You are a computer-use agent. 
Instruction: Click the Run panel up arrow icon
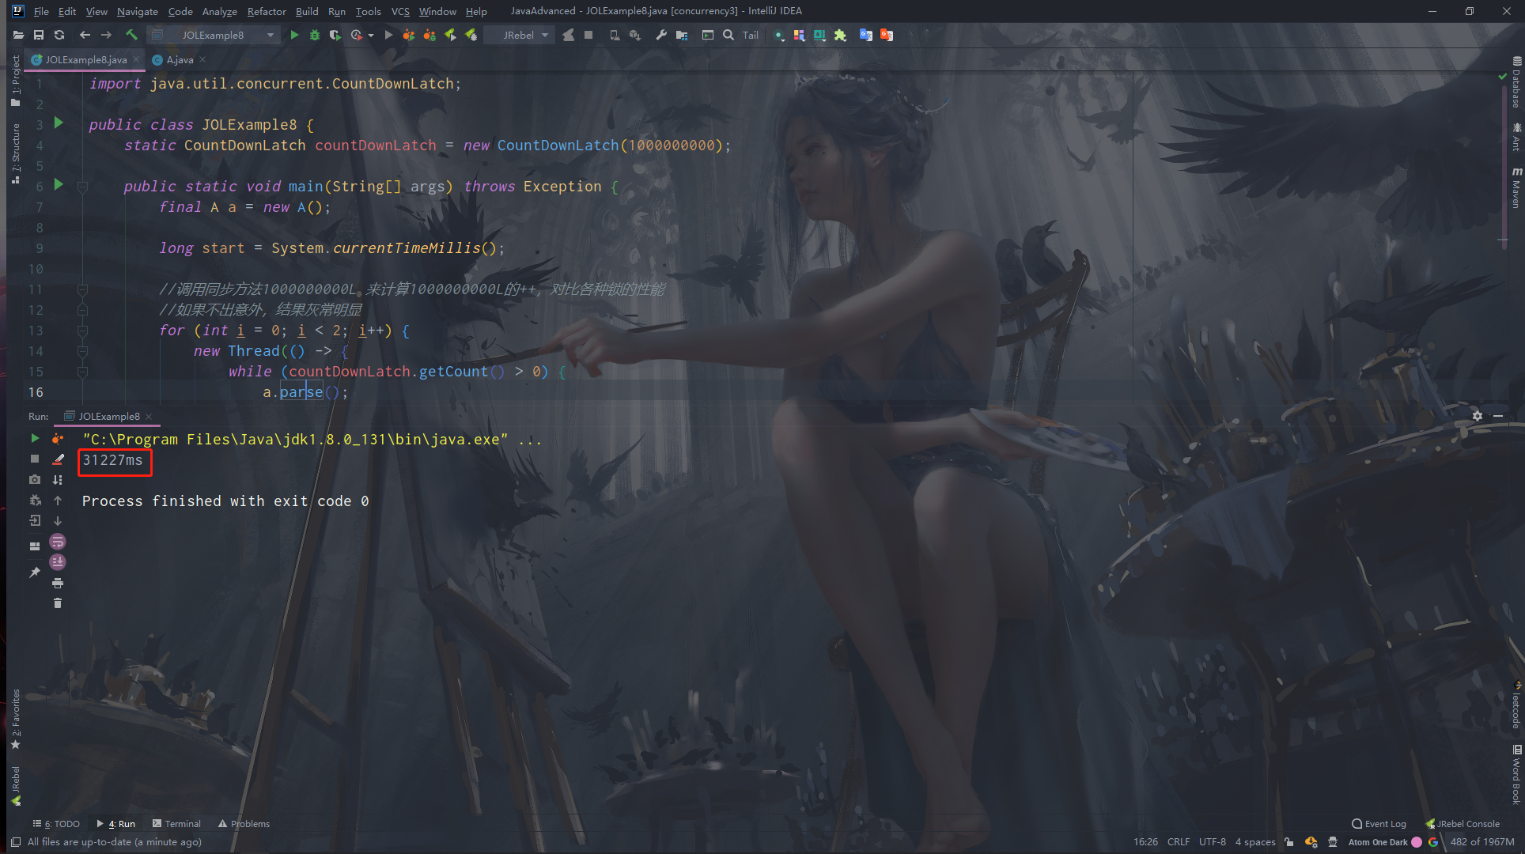click(58, 500)
